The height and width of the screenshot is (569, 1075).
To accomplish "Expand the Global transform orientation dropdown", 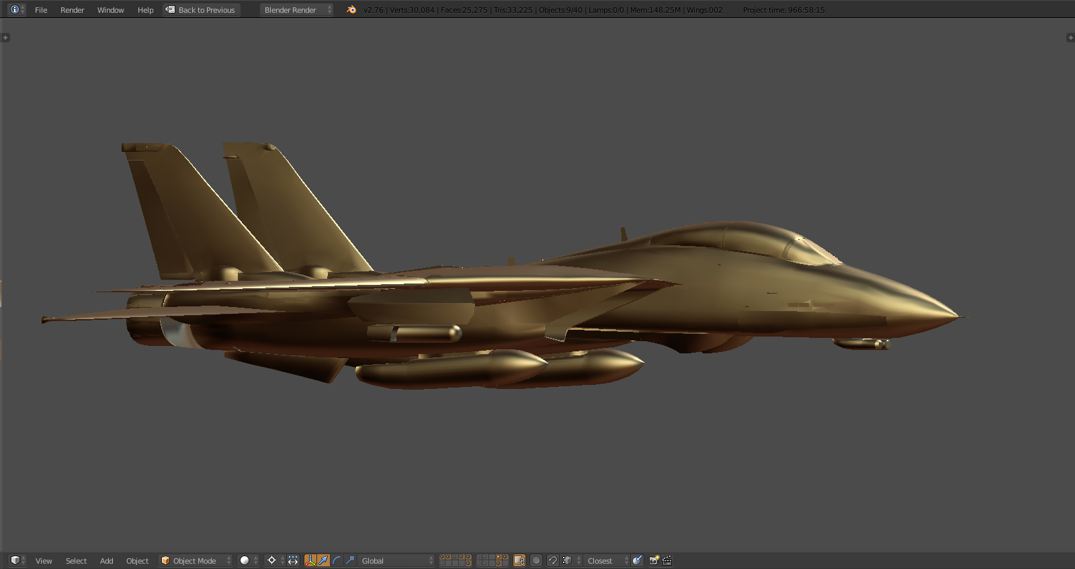I will pyautogui.click(x=396, y=560).
